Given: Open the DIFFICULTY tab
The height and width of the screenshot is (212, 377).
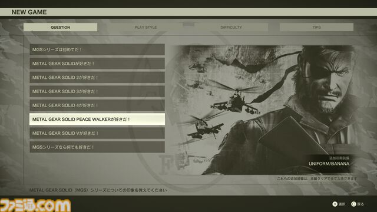Looking at the screenshot, I should point(231,27).
